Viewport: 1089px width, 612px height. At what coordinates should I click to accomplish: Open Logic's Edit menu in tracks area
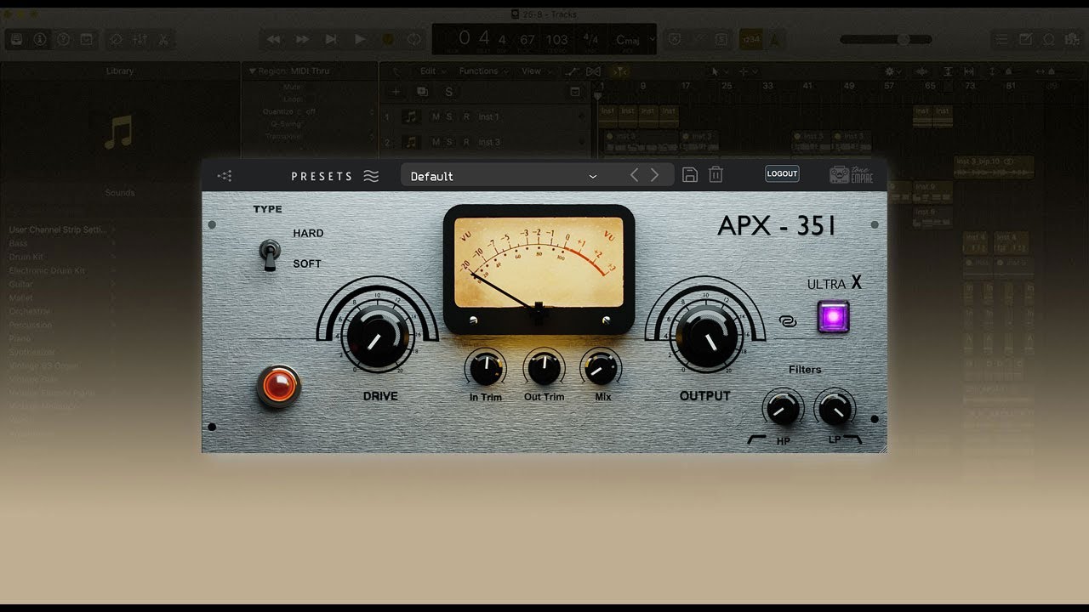(432, 71)
